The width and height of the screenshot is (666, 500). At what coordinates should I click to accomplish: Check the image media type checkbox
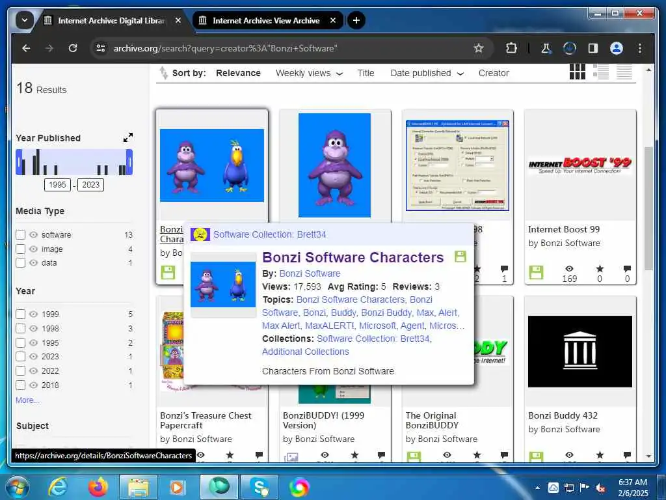click(x=20, y=249)
